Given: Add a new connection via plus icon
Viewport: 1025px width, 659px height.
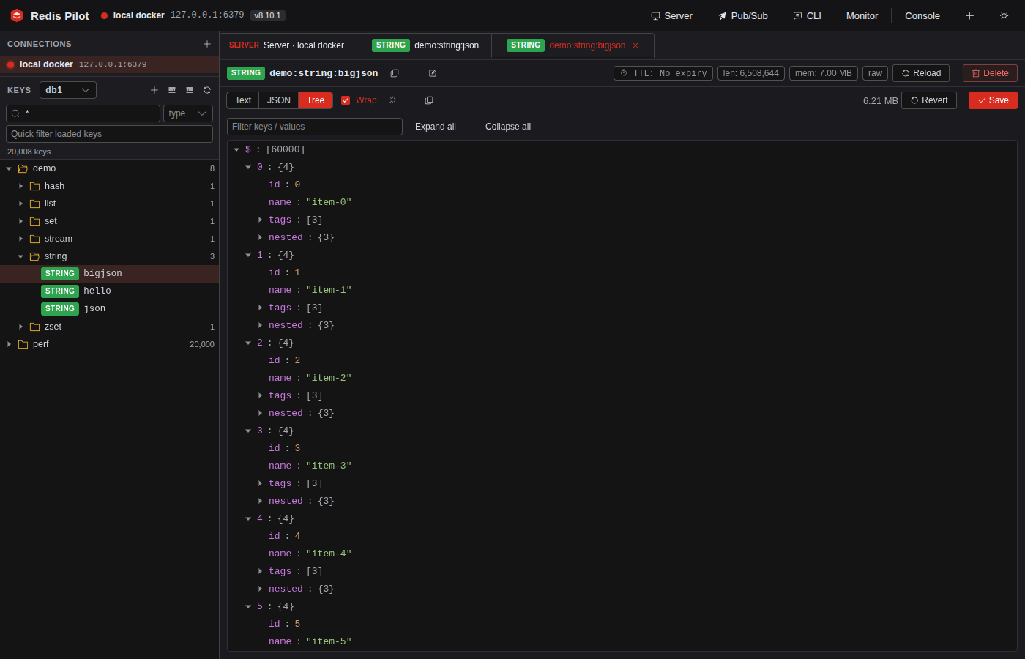Looking at the screenshot, I should click(x=207, y=44).
